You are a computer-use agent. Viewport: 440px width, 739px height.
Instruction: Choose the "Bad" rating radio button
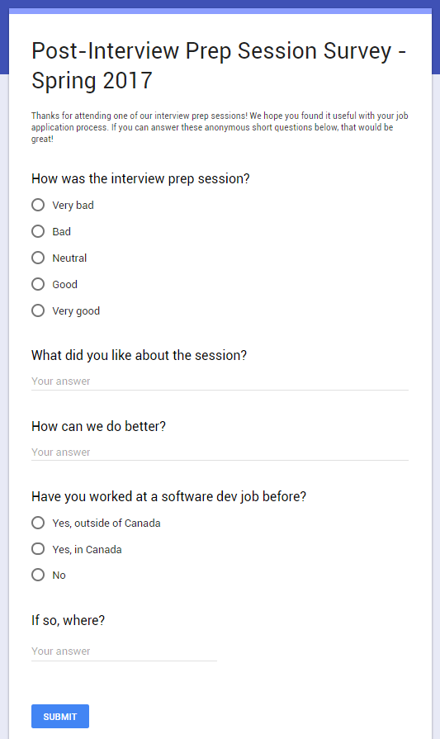pos(38,231)
